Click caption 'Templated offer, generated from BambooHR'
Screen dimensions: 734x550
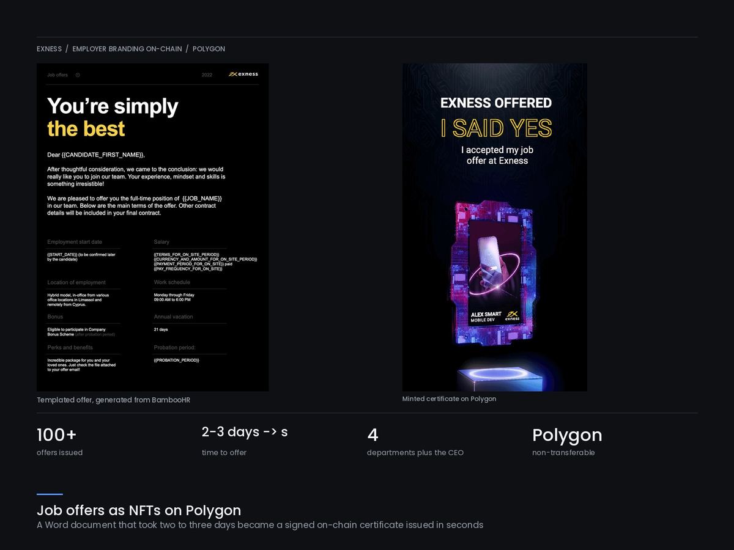pyautogui.click(x=113, y=400)
